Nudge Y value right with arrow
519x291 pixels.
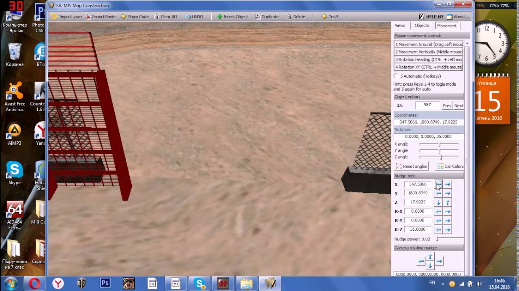[447, 193]
